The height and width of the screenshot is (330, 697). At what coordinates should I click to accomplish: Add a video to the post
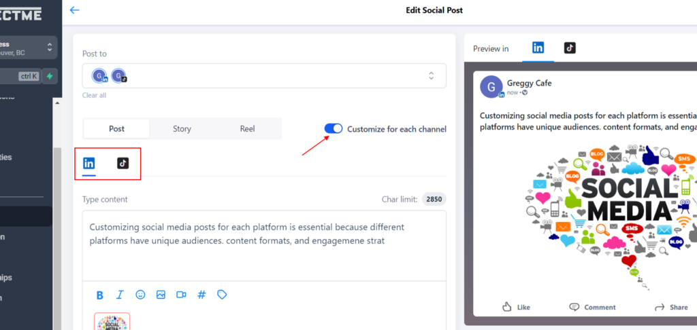point(181,295)
